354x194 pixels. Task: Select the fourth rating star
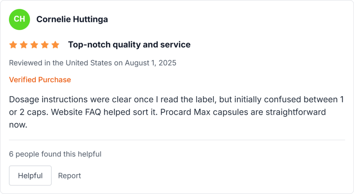tap(45, 45)
